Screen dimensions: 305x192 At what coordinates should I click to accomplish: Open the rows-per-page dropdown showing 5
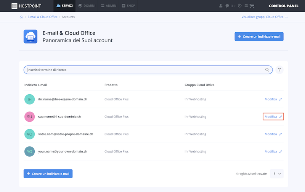[x=277, y=174]
